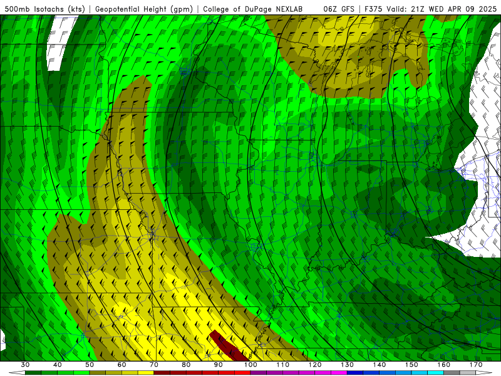Click the 30 knot legend label

pos(25,365)
